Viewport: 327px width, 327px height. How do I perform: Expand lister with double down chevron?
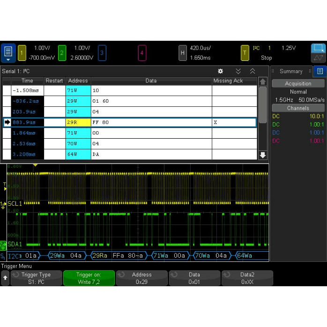tap(238, 71)
